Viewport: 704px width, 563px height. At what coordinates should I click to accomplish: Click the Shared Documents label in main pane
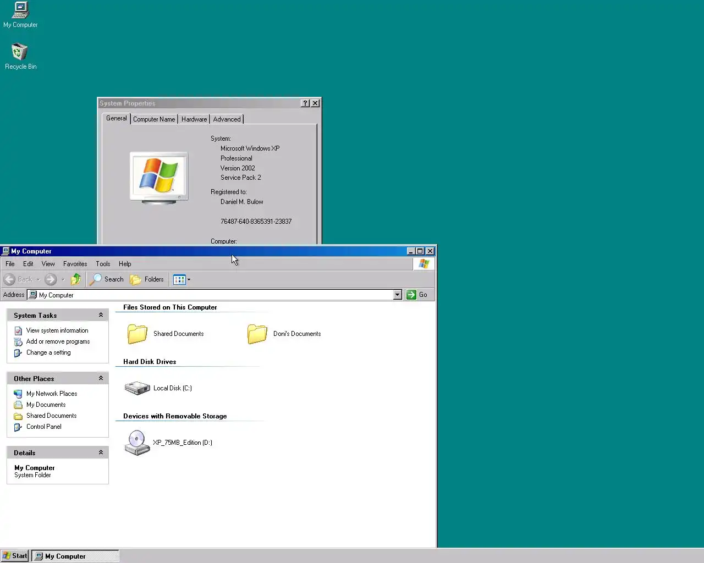(x=178, y=334)
